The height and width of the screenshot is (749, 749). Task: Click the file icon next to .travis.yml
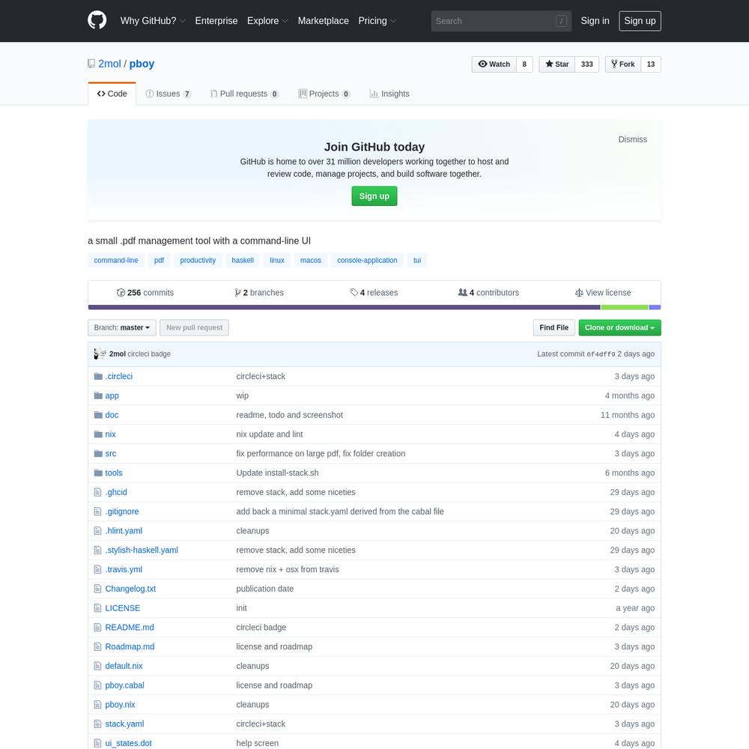tap(98, 569)
